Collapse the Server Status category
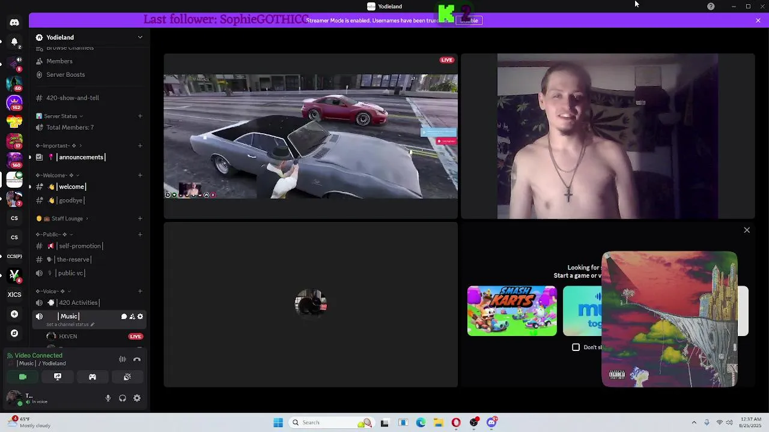The width and height of the screenshot is (769, 432). (x=60, y=116)
